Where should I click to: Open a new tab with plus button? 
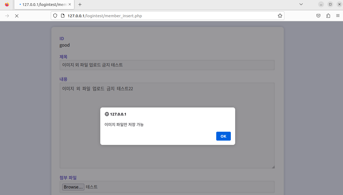coord(80,5)
